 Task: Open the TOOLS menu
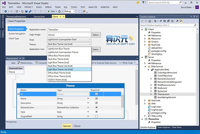point(74,7)
